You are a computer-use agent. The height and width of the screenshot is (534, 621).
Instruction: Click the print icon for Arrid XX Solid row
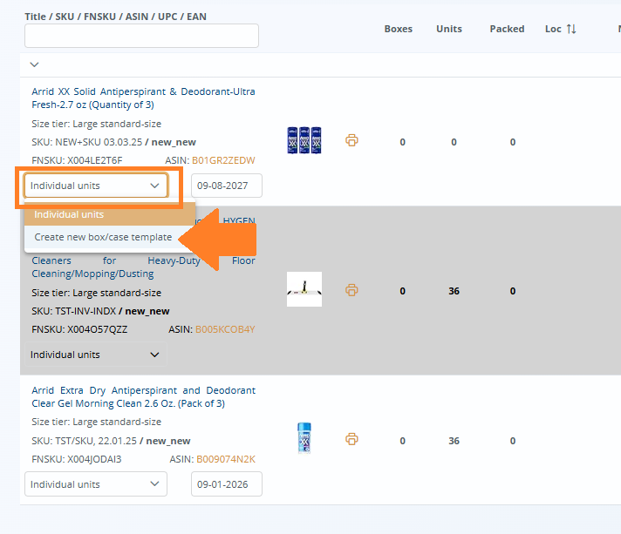coord(351,140)
